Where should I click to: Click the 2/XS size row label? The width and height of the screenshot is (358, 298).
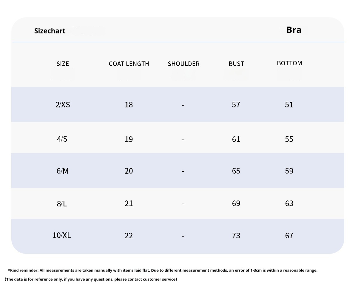(63, 104)
